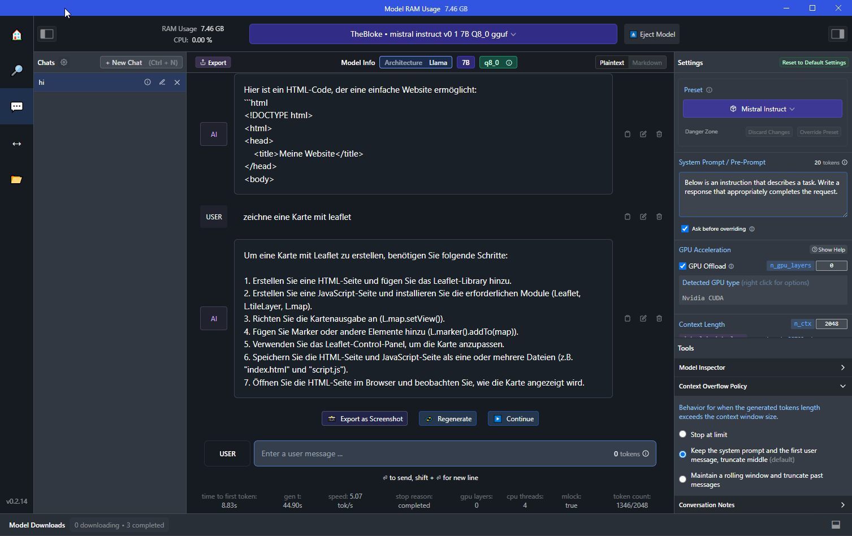Click the System Prompt text area
The image size is (852, 536).
point(763,194)
